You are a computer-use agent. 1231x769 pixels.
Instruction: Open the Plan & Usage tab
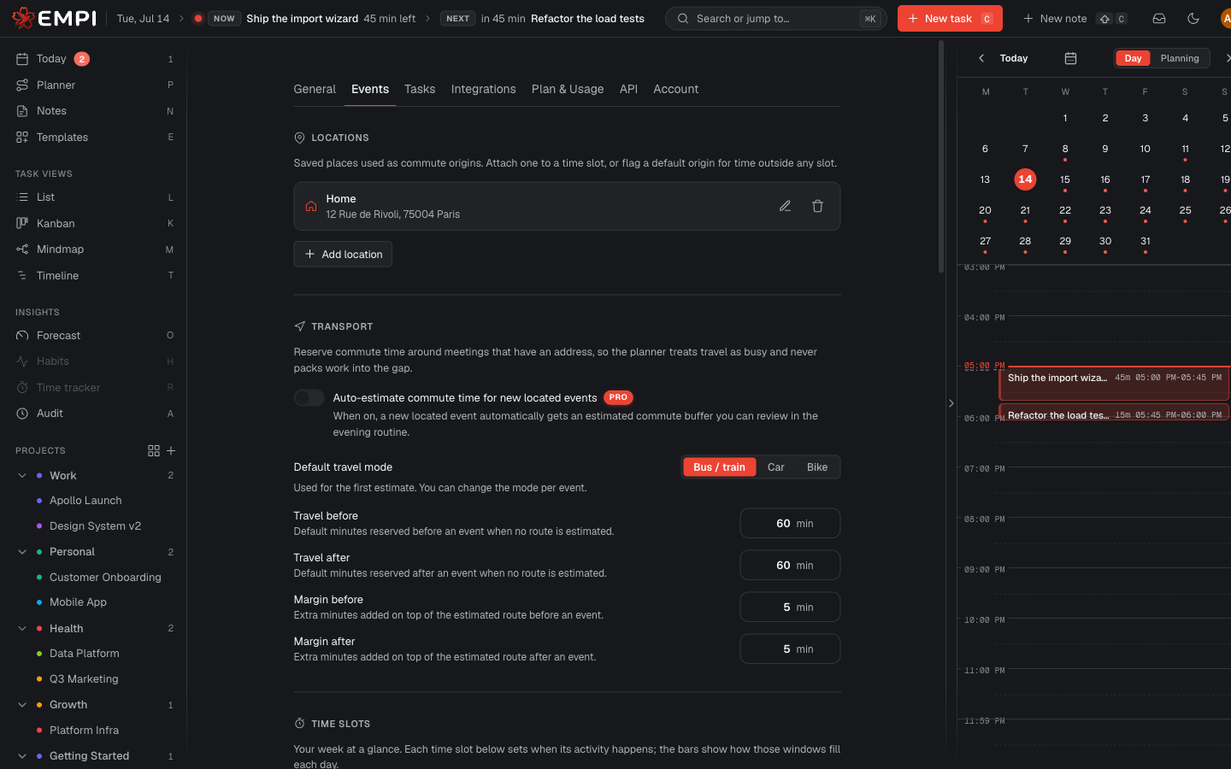568,89
